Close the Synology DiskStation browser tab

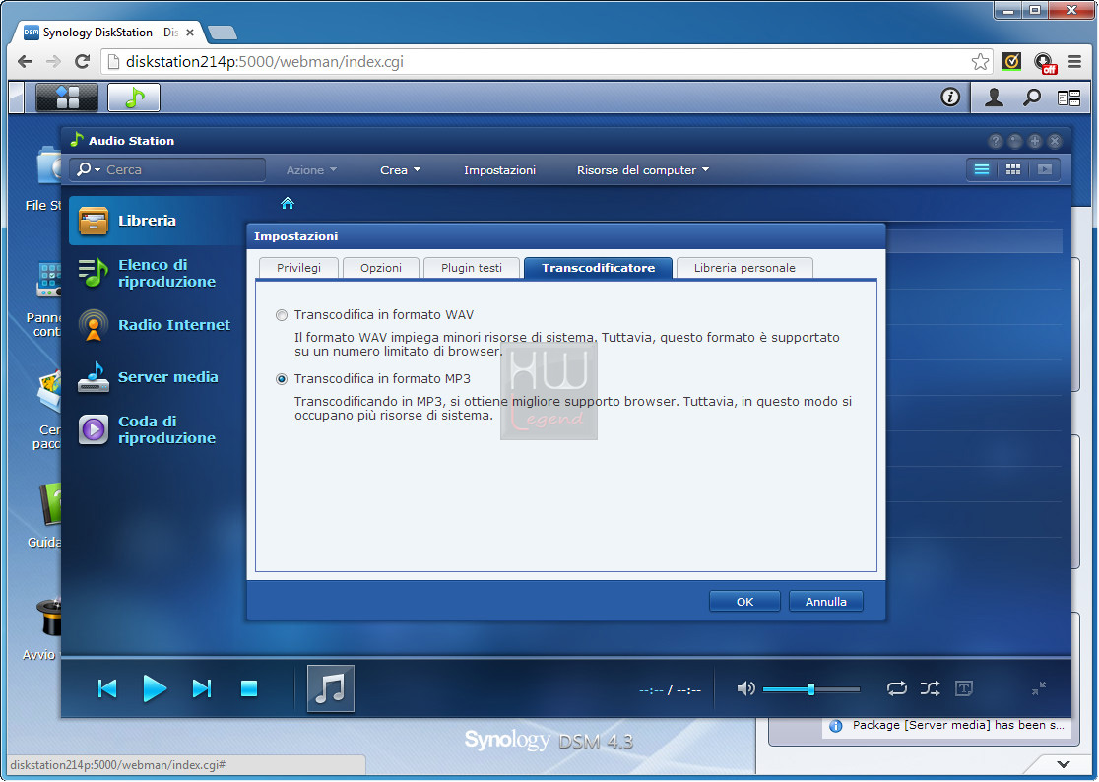190,33
